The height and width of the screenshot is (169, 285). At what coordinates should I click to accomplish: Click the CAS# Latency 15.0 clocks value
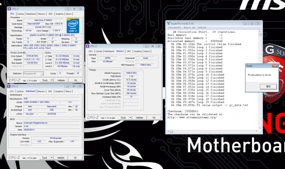pyautogui.click(x=131, y=80)
